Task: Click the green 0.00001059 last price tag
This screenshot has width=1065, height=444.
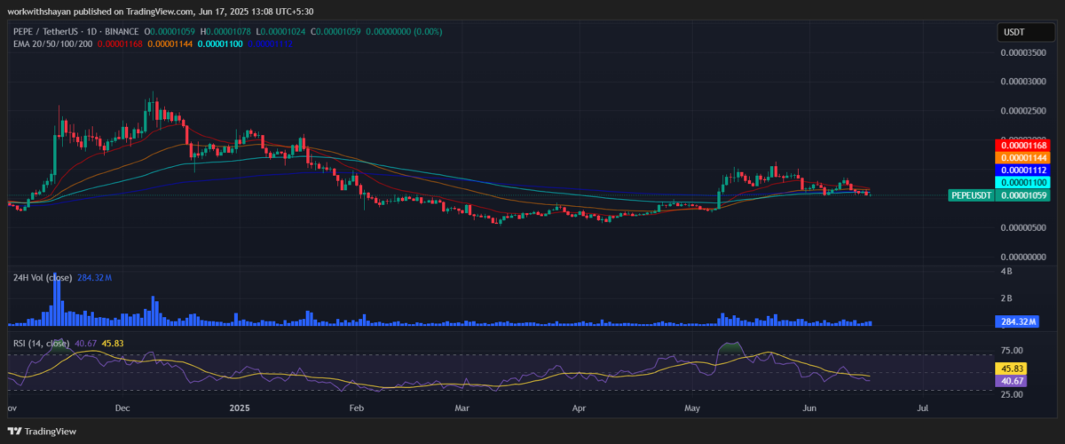Action: [x=1024, y=194]
